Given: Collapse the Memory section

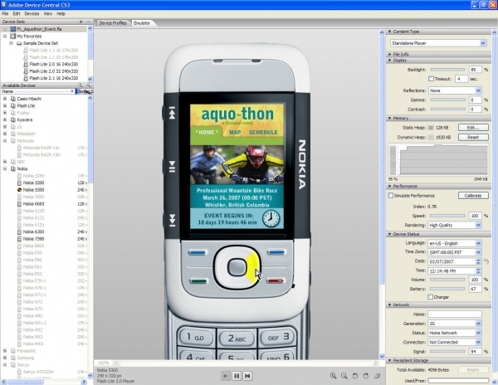Looking at the screenshot, I should click(x=390, y=118).
